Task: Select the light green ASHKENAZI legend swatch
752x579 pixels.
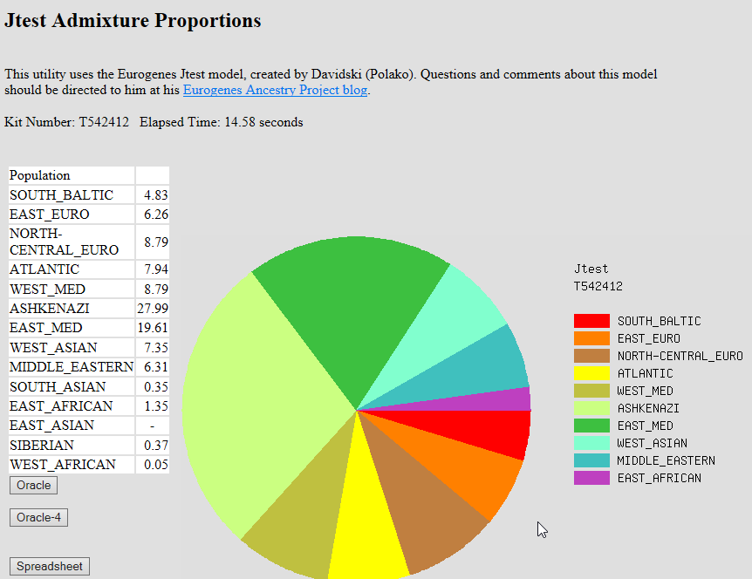Action: click(591, 408)
